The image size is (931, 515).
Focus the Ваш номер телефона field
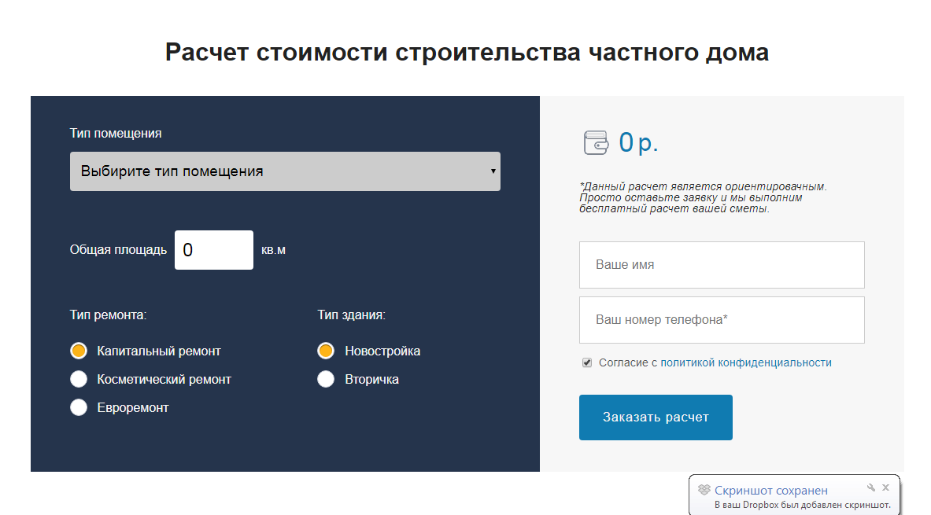[721, 320]
